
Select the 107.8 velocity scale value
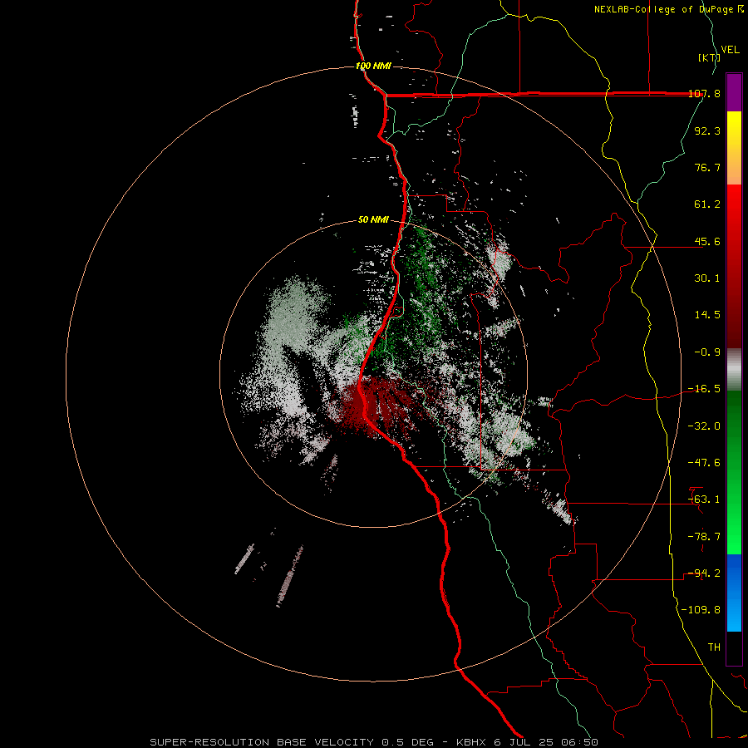click(704, 93)
